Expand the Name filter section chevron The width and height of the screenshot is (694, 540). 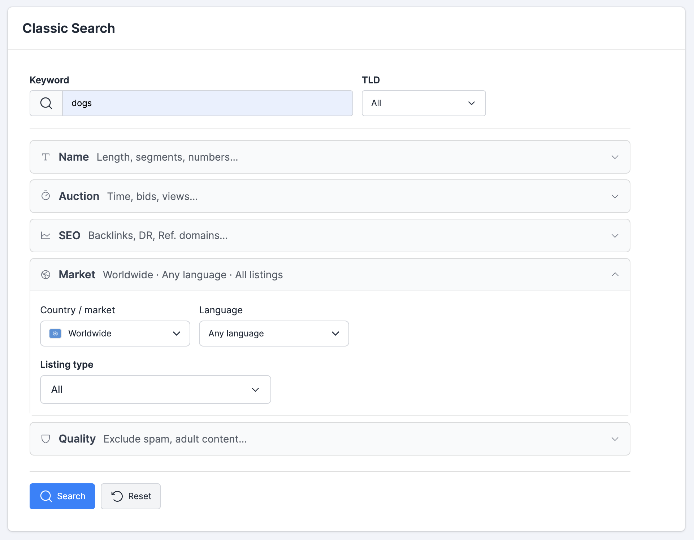[615, 157]
